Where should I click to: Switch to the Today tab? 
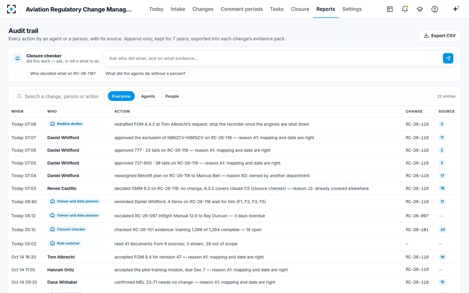click(156, 9)
